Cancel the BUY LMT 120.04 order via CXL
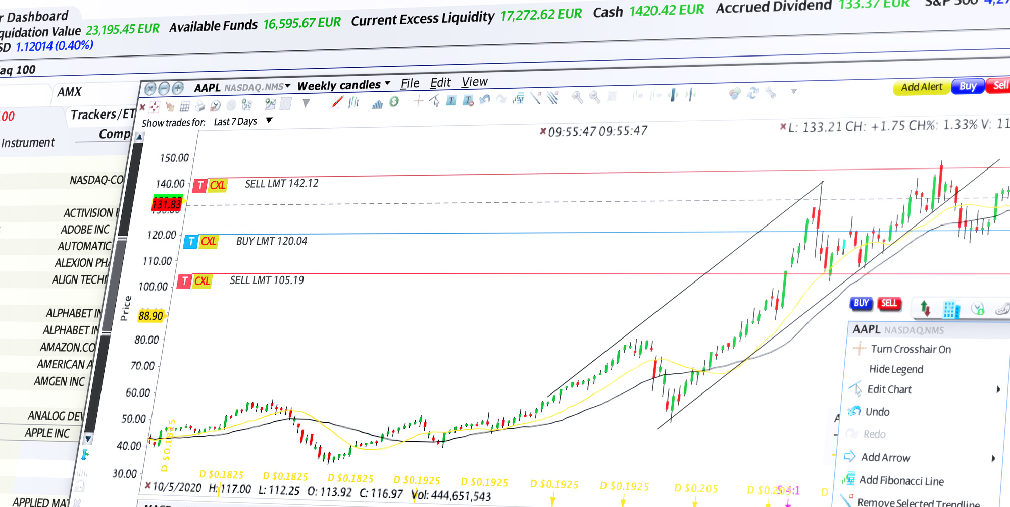Viewport: 1010px width, 507px height. pos(209,242)
